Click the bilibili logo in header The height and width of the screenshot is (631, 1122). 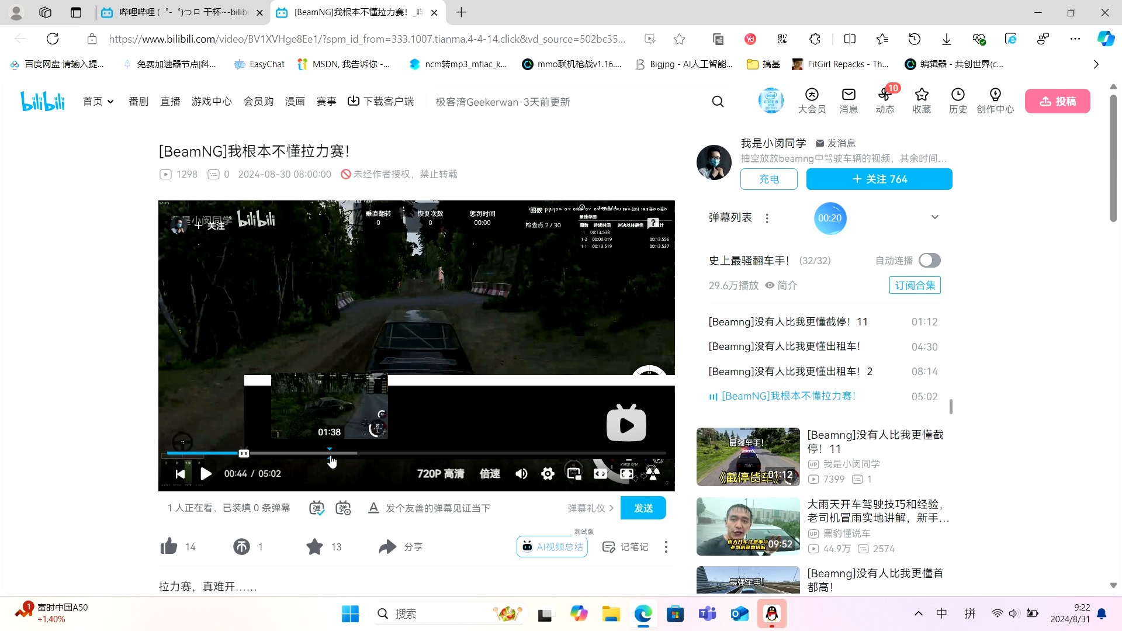(x=43, y=101)
